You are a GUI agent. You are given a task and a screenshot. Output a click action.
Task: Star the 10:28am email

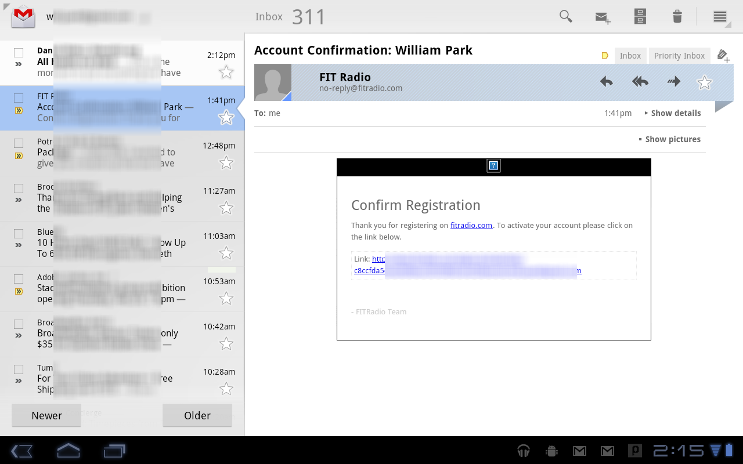tap(226, 389)
